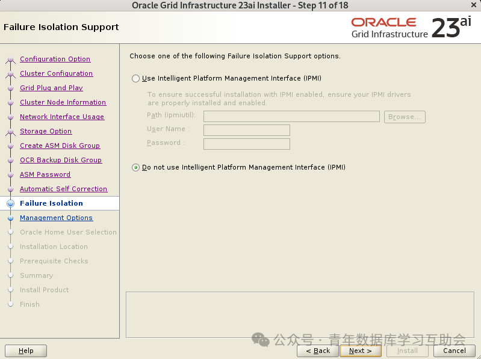The width and height of the screenshot is (481, 359).
Task: Go to Cluster Node Information step
Action: click(x=63, y=102)
